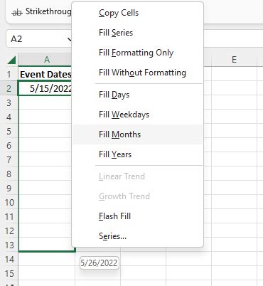The height and width of the screenshot is (286, 263).
Task: Select row 4 header
Action: tap(9, 117)
